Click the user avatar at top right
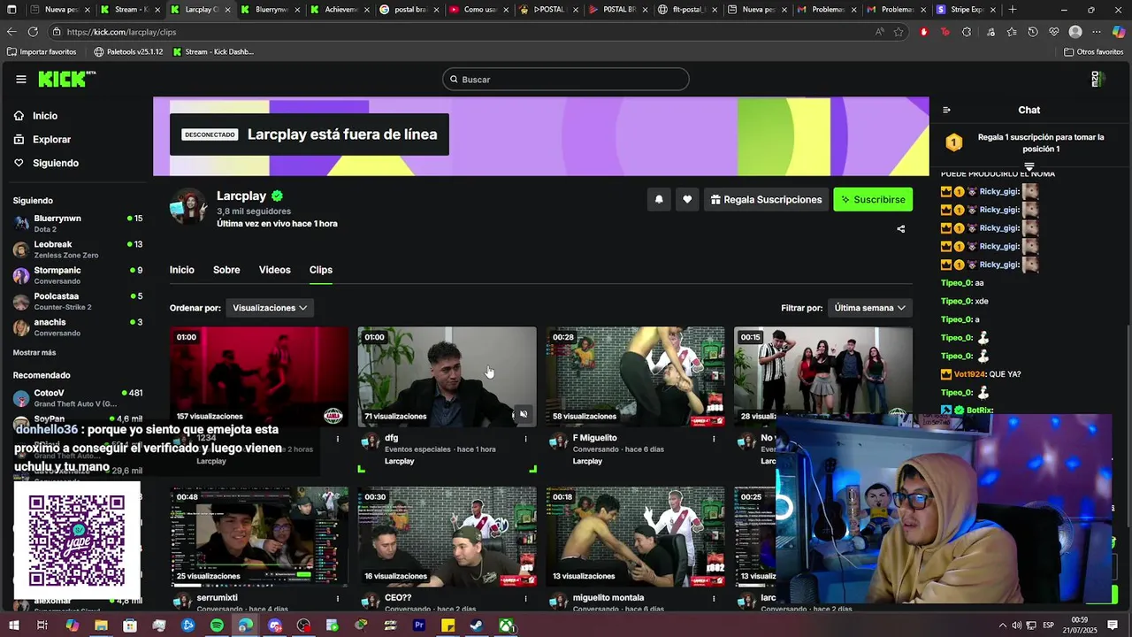 [1097, 80]
